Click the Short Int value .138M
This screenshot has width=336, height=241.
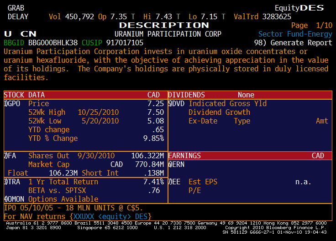click(x=154, y=173)
